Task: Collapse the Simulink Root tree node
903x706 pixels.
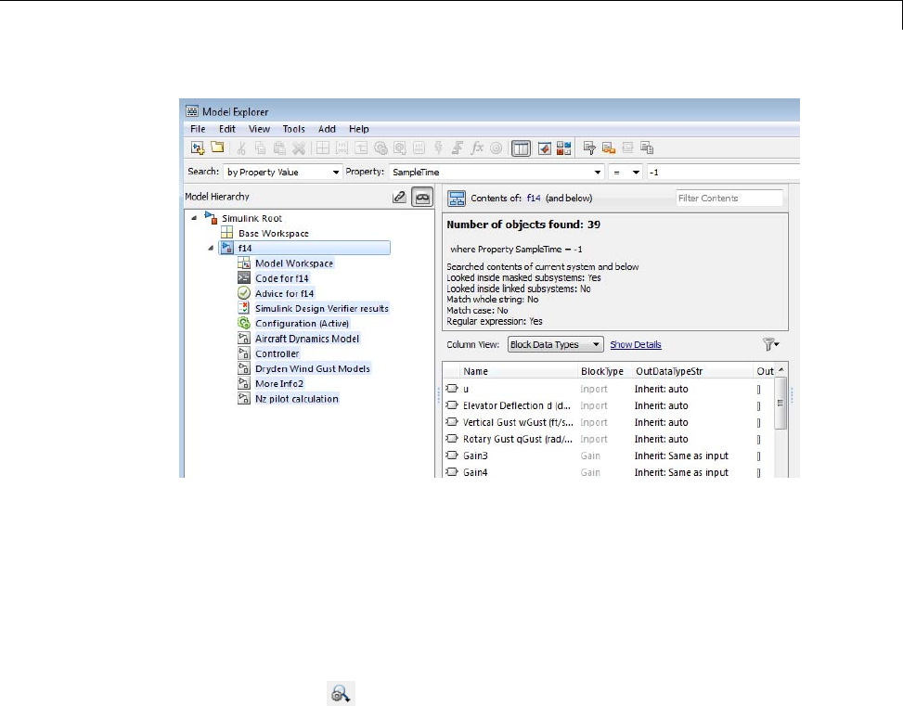Action: pos(194,218)
